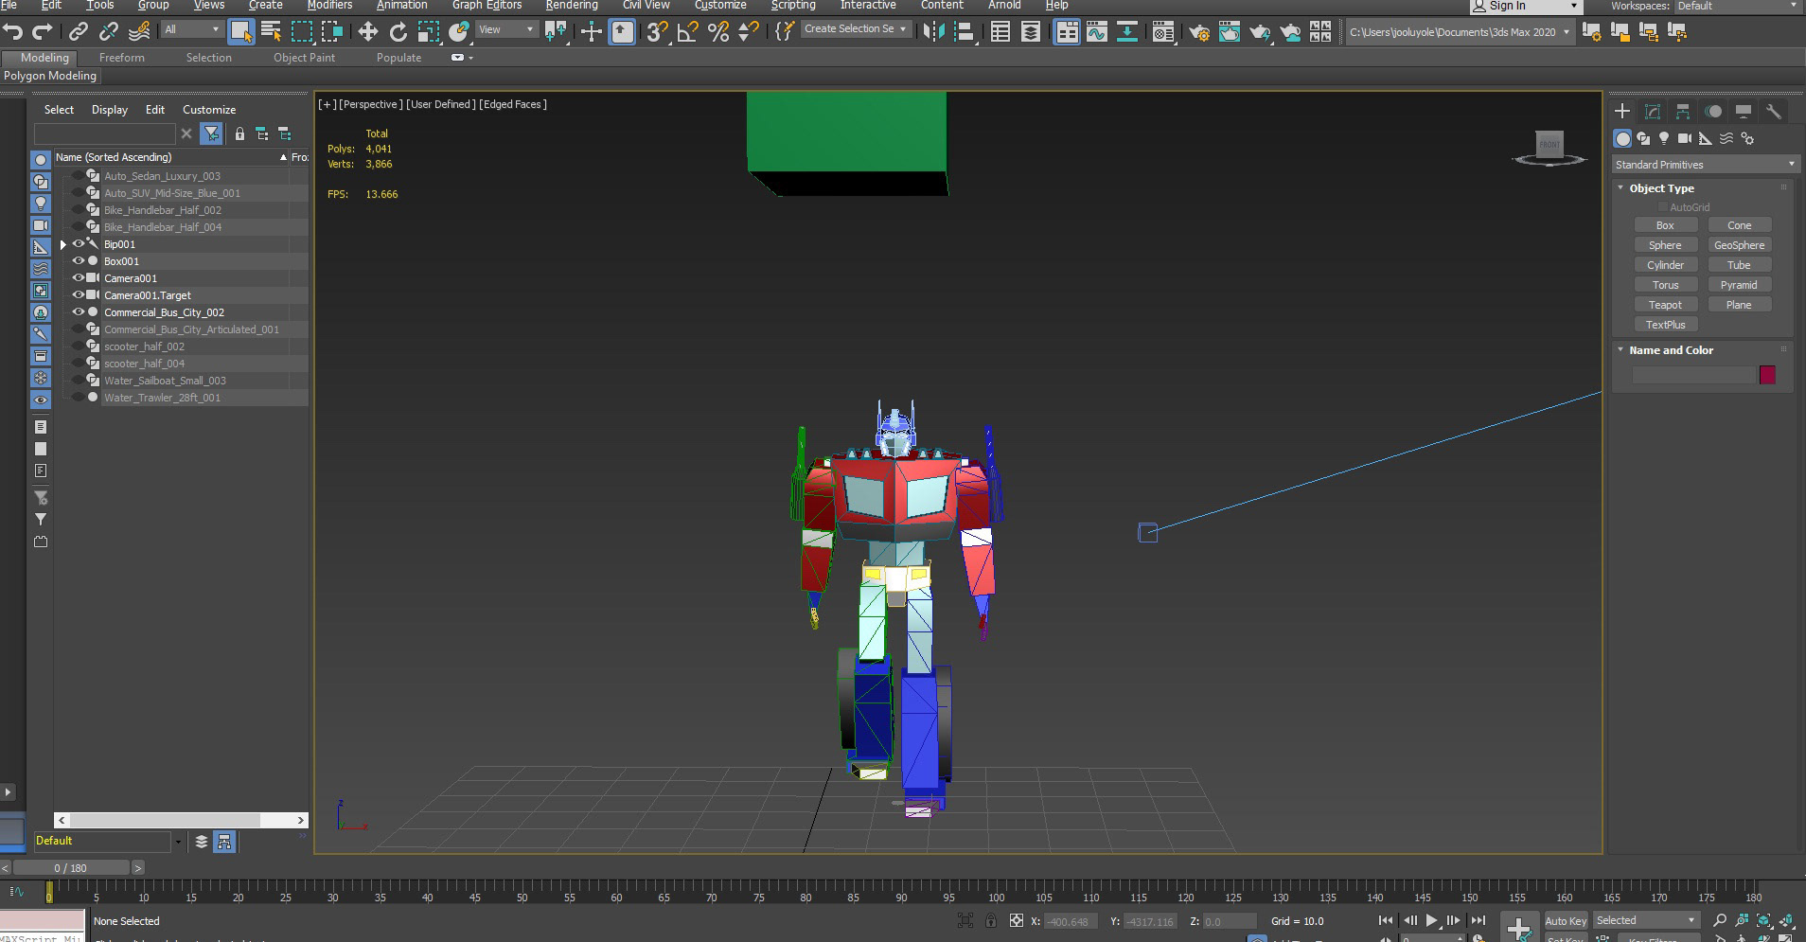Select the Unlink Selection tool
Image resolution: width=1806 pixels, height=942 pixels.
click(109, 32)
